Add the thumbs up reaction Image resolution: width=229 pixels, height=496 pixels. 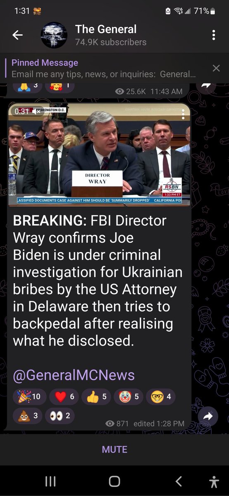click(96, 397)
